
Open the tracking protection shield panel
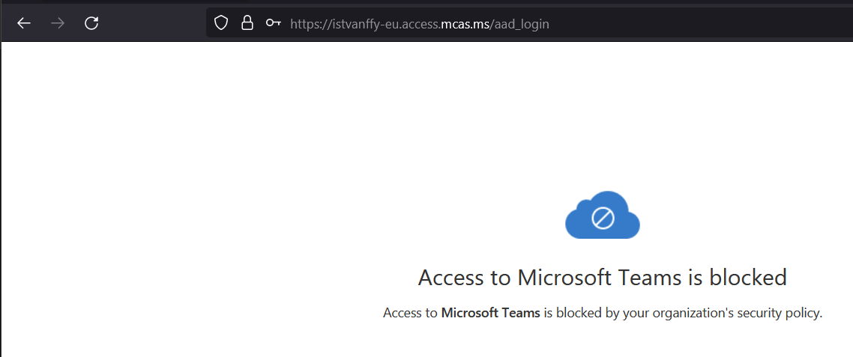pos(220,23)
